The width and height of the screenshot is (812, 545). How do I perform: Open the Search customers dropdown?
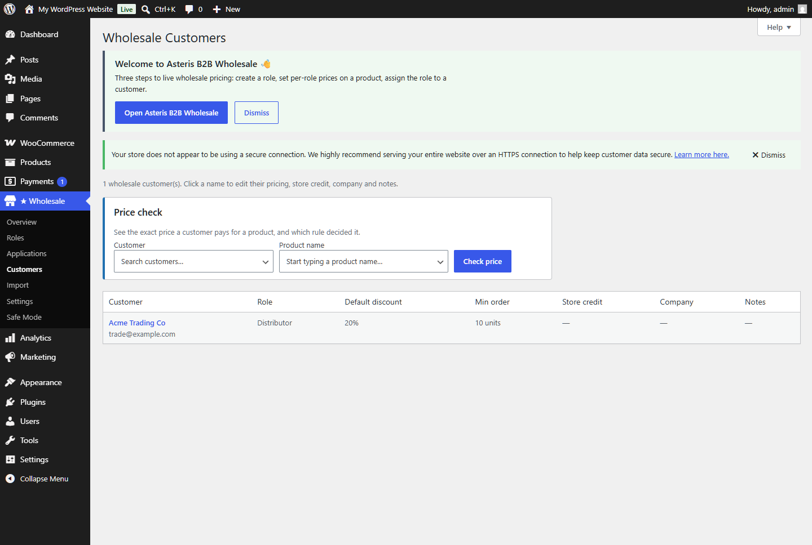(x=193, y=261)
